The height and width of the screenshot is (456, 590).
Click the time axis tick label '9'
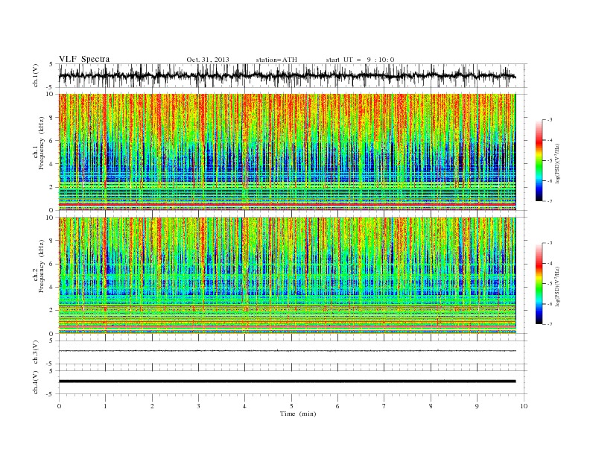click(x=477, y=406)
